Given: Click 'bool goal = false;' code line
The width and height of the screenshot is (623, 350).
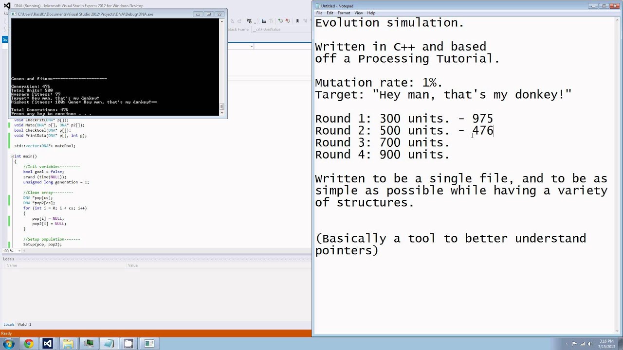Looking at the screenshot, I should pos(43,172).
